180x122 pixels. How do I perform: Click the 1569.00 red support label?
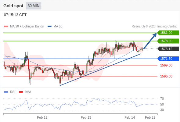166,65
